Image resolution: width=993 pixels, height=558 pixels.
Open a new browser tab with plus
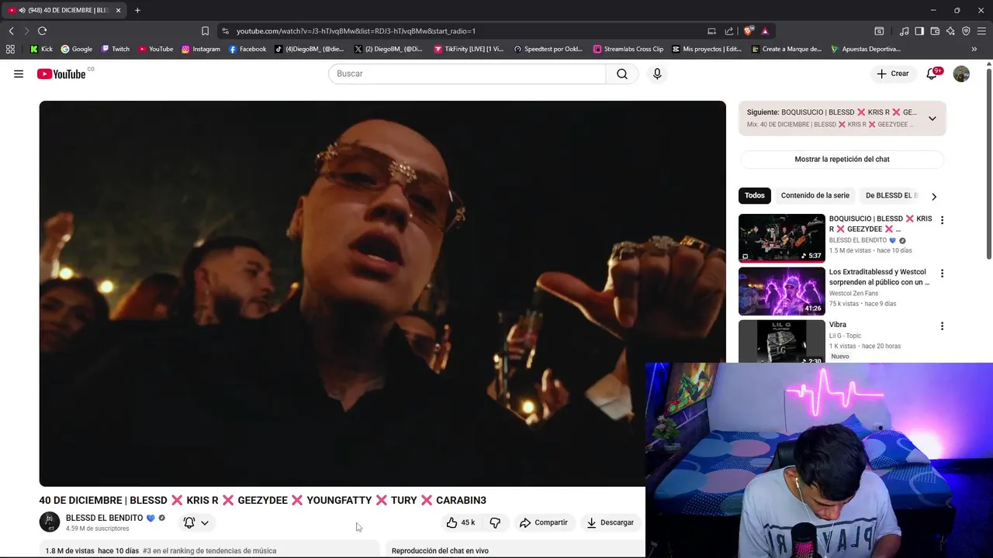click(137, 10)
